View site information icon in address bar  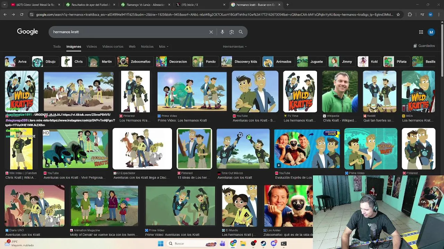(x=32, y=15)
